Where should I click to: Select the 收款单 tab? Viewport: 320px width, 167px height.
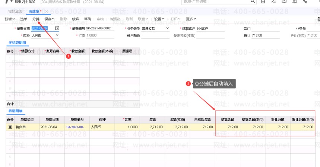pos(34,12)
